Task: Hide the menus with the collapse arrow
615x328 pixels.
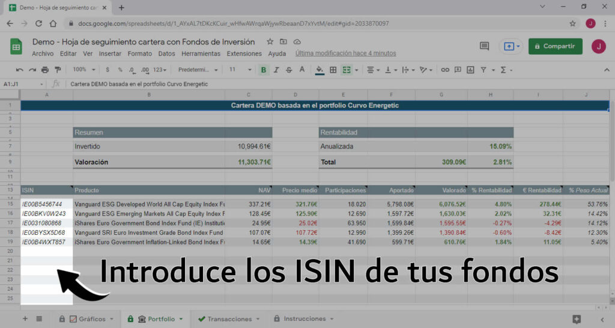Action: pos(607,70)
